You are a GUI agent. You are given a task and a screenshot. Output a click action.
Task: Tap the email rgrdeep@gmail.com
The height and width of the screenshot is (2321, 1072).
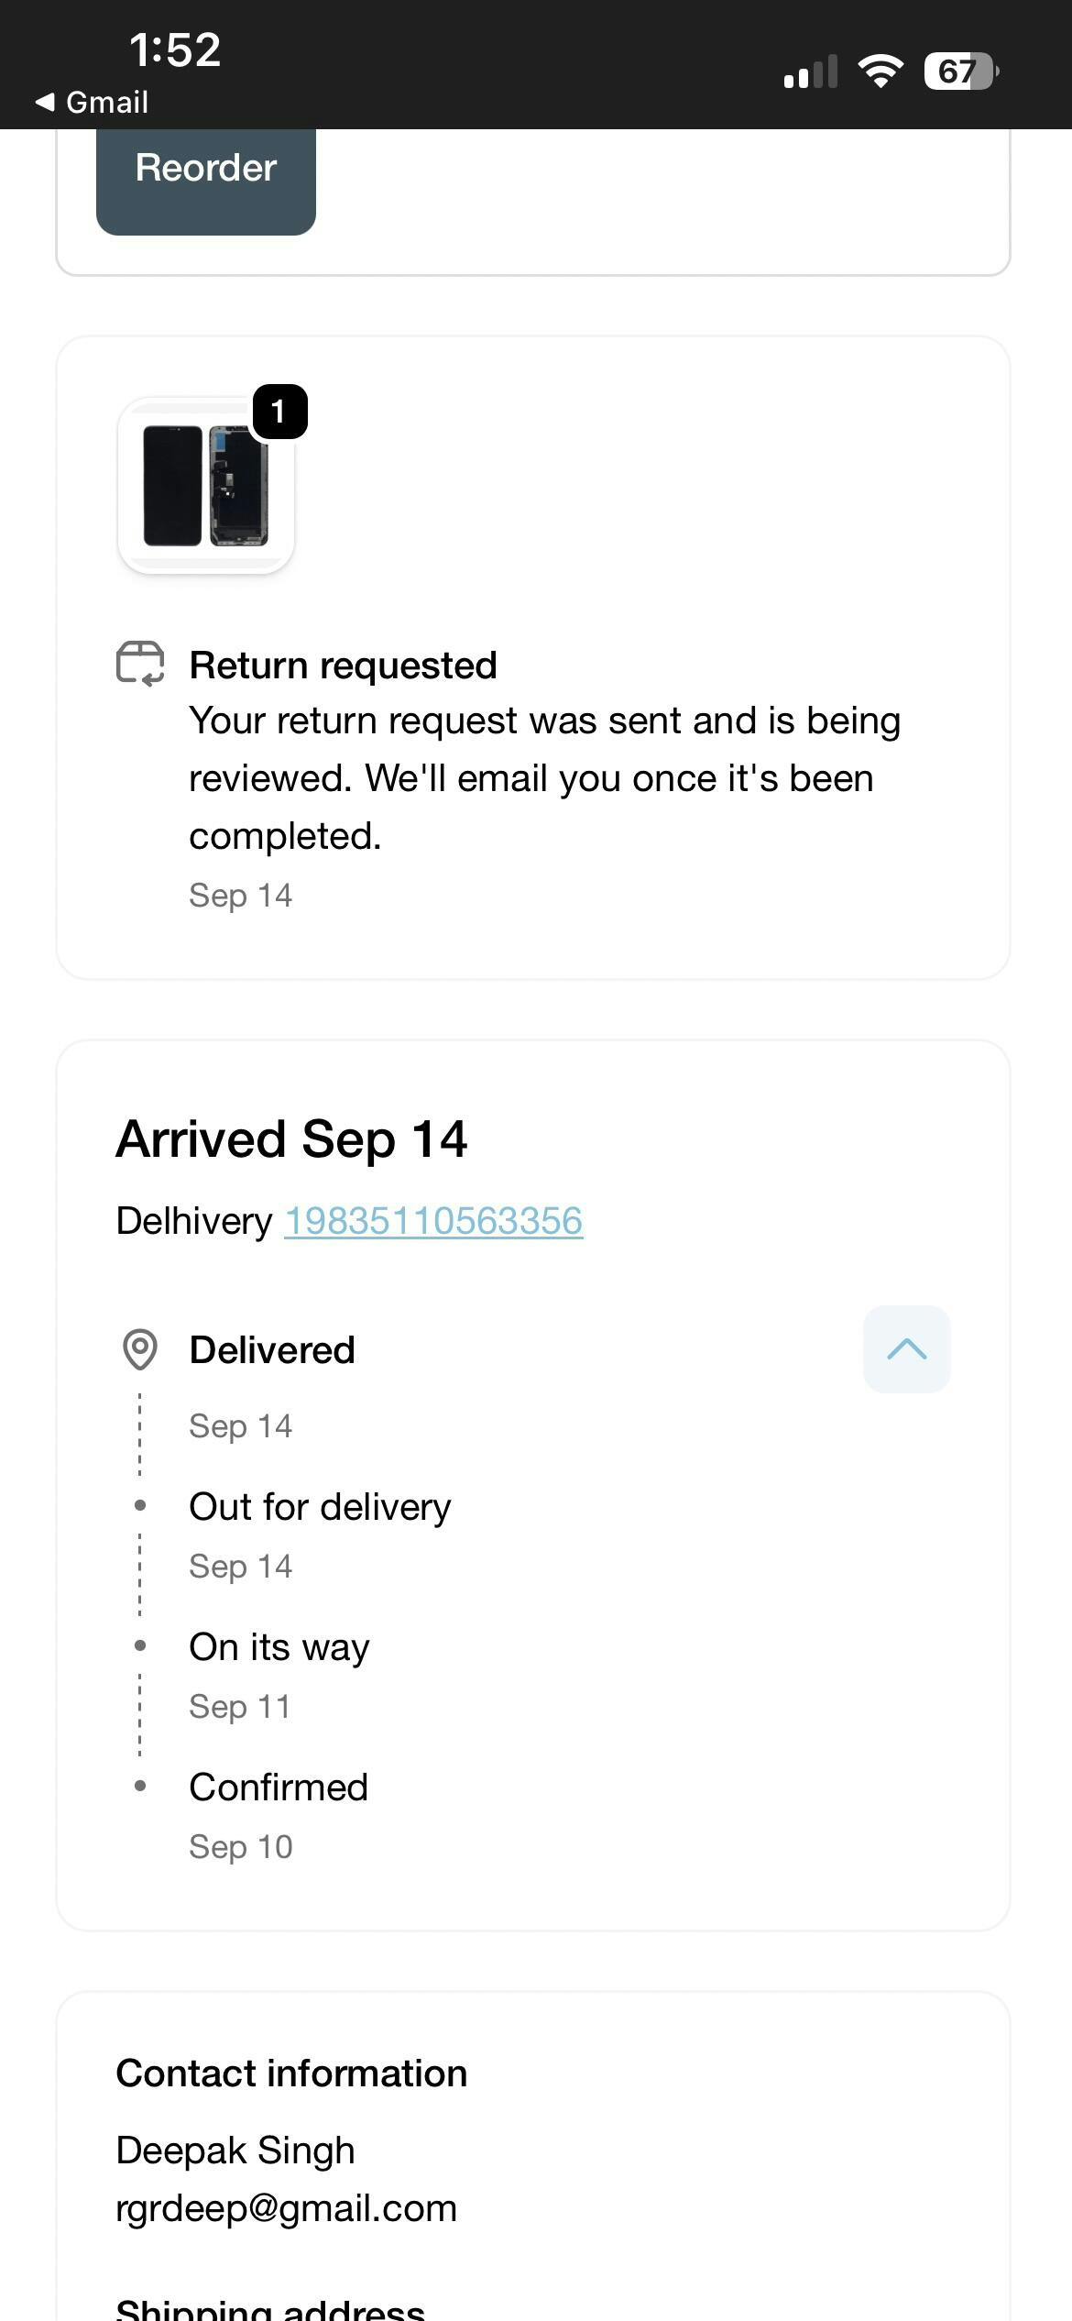tap(286, 2208)
